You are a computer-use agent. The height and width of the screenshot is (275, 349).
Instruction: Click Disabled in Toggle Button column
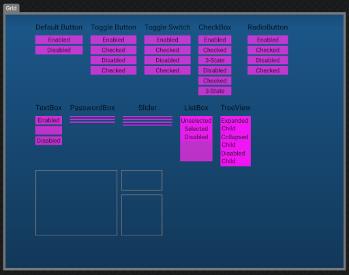point(113,60)
